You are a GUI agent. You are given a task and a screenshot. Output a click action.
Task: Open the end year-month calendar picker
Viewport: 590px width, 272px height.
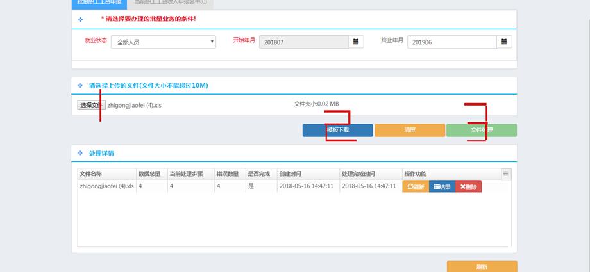point(505,42)
